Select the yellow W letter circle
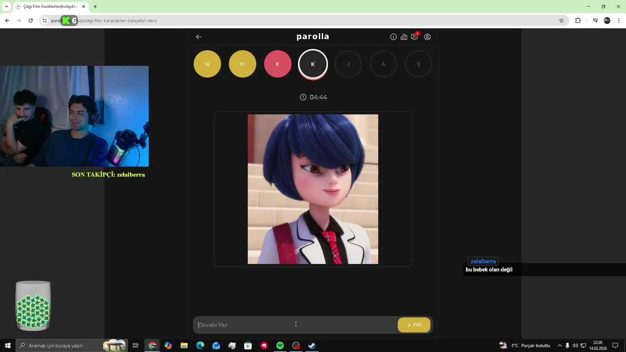Screen dimensions: 626x352 click(x=207, y=64)
